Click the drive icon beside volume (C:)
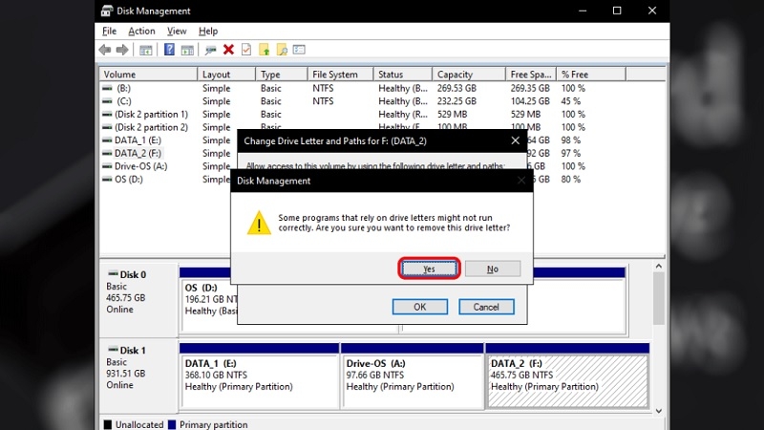This screenshot has width=764, height=430. pos(107,101)
